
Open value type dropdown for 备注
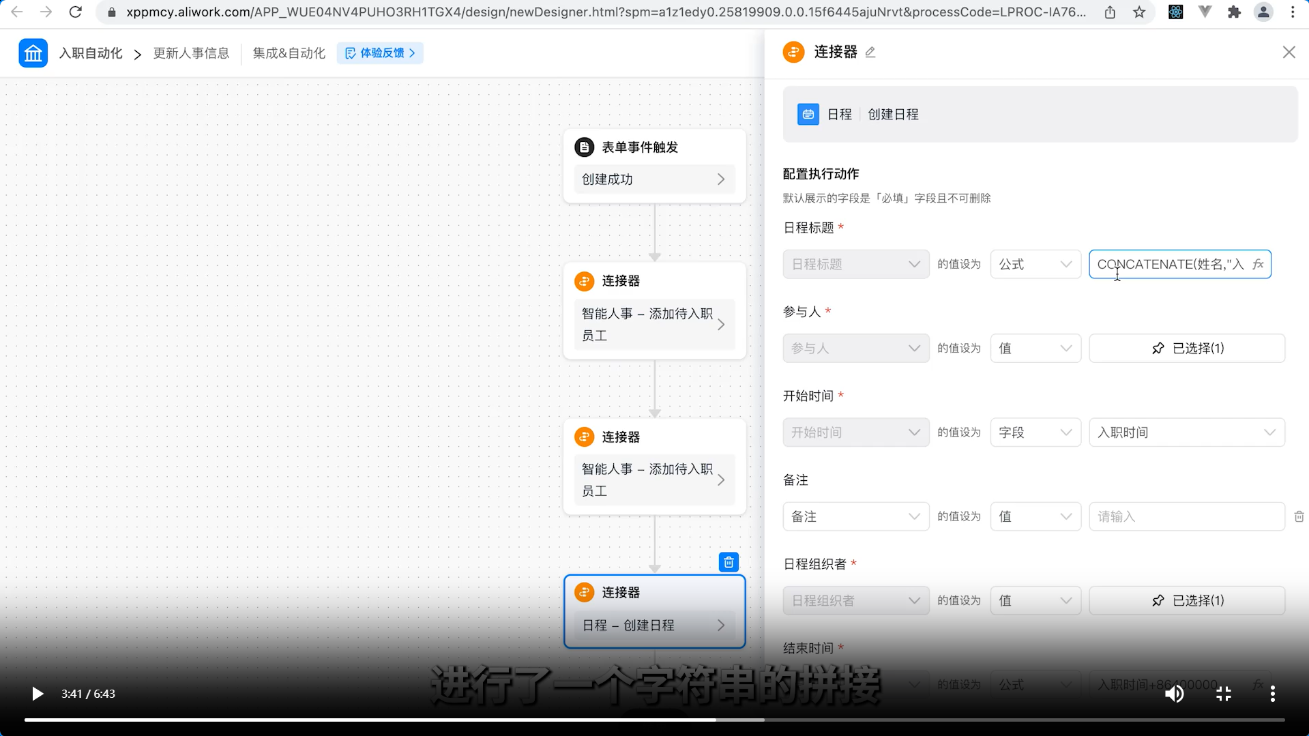pyautogui.click(x=1035, y=516)
